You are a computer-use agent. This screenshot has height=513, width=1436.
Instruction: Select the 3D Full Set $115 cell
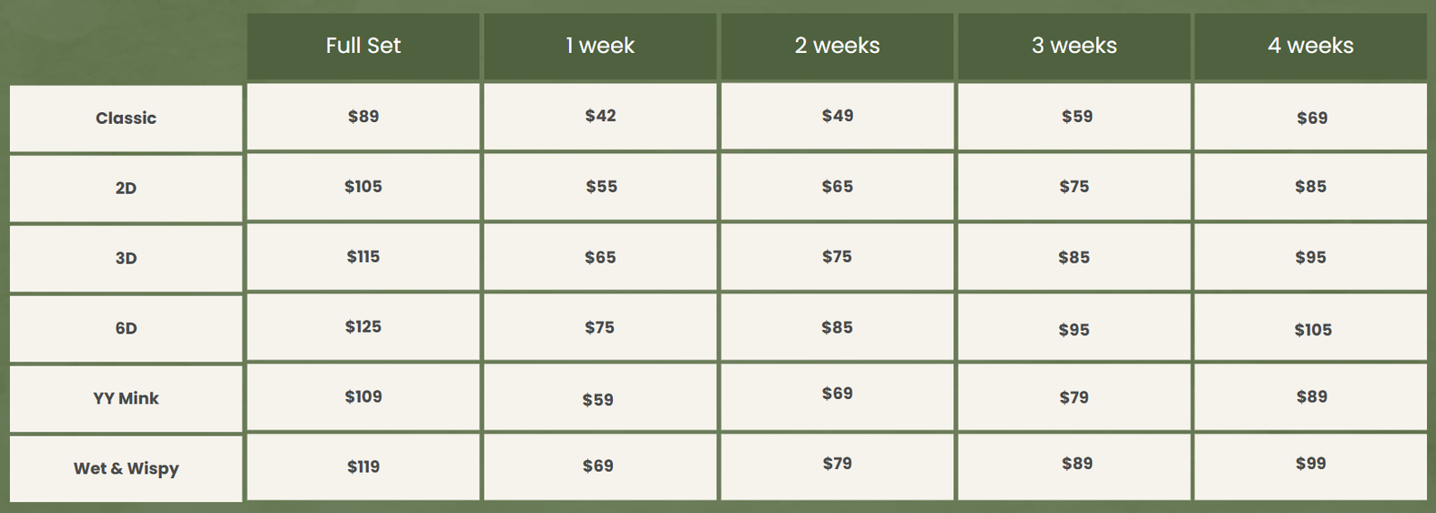pos(363,256)
